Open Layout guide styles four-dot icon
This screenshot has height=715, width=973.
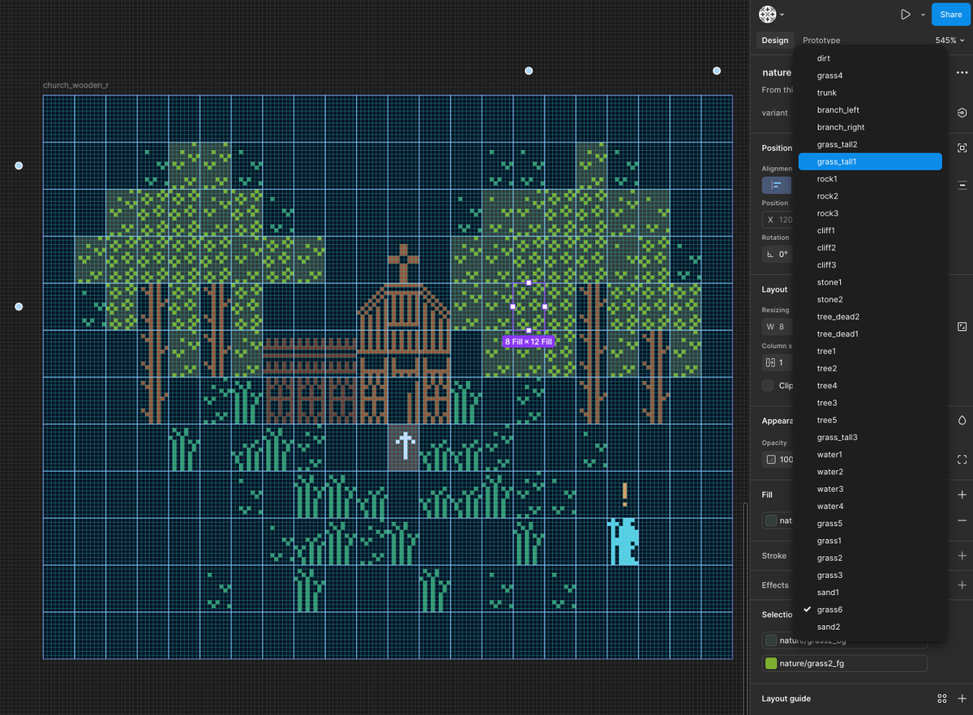(942, 699)
